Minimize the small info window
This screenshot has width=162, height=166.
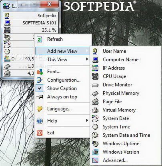click(x=24, y=5)
